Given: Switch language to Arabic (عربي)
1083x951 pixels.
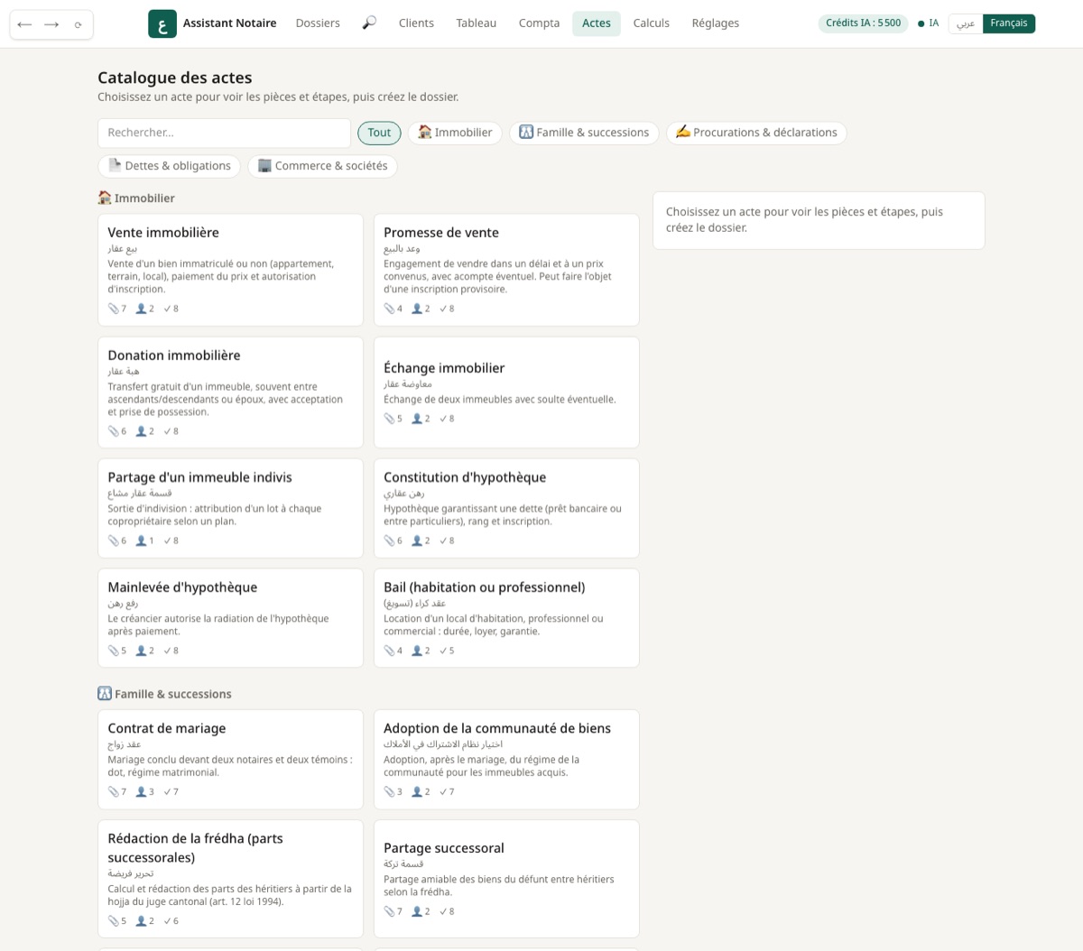Looking at the screenshot, I should click(966, 23).
